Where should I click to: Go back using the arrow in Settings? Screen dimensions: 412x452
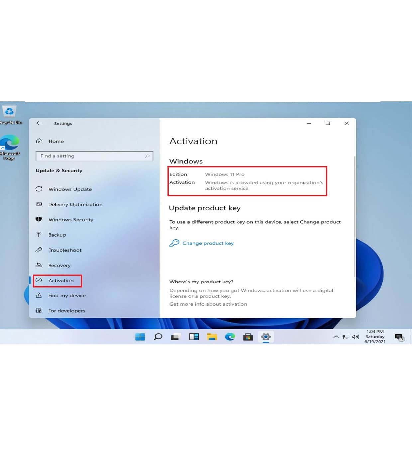(x=39, y=123)
